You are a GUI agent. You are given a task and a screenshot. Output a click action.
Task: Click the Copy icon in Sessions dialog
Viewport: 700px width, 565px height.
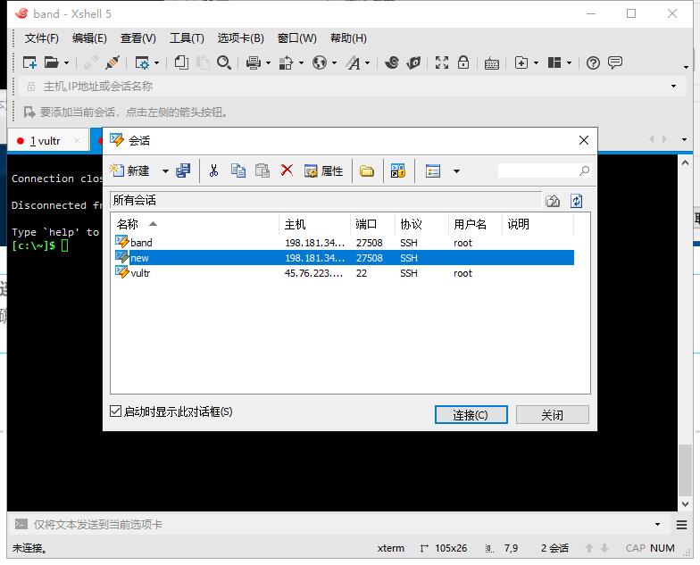point(237,170)
